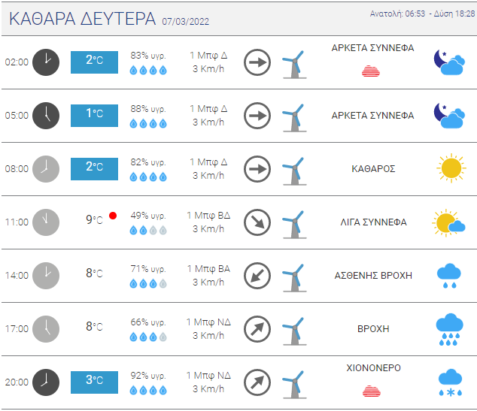Click the 08:00 time label
477x411 pixels.
17,169
